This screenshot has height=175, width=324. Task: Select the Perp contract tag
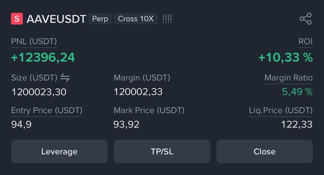(100, 19)
